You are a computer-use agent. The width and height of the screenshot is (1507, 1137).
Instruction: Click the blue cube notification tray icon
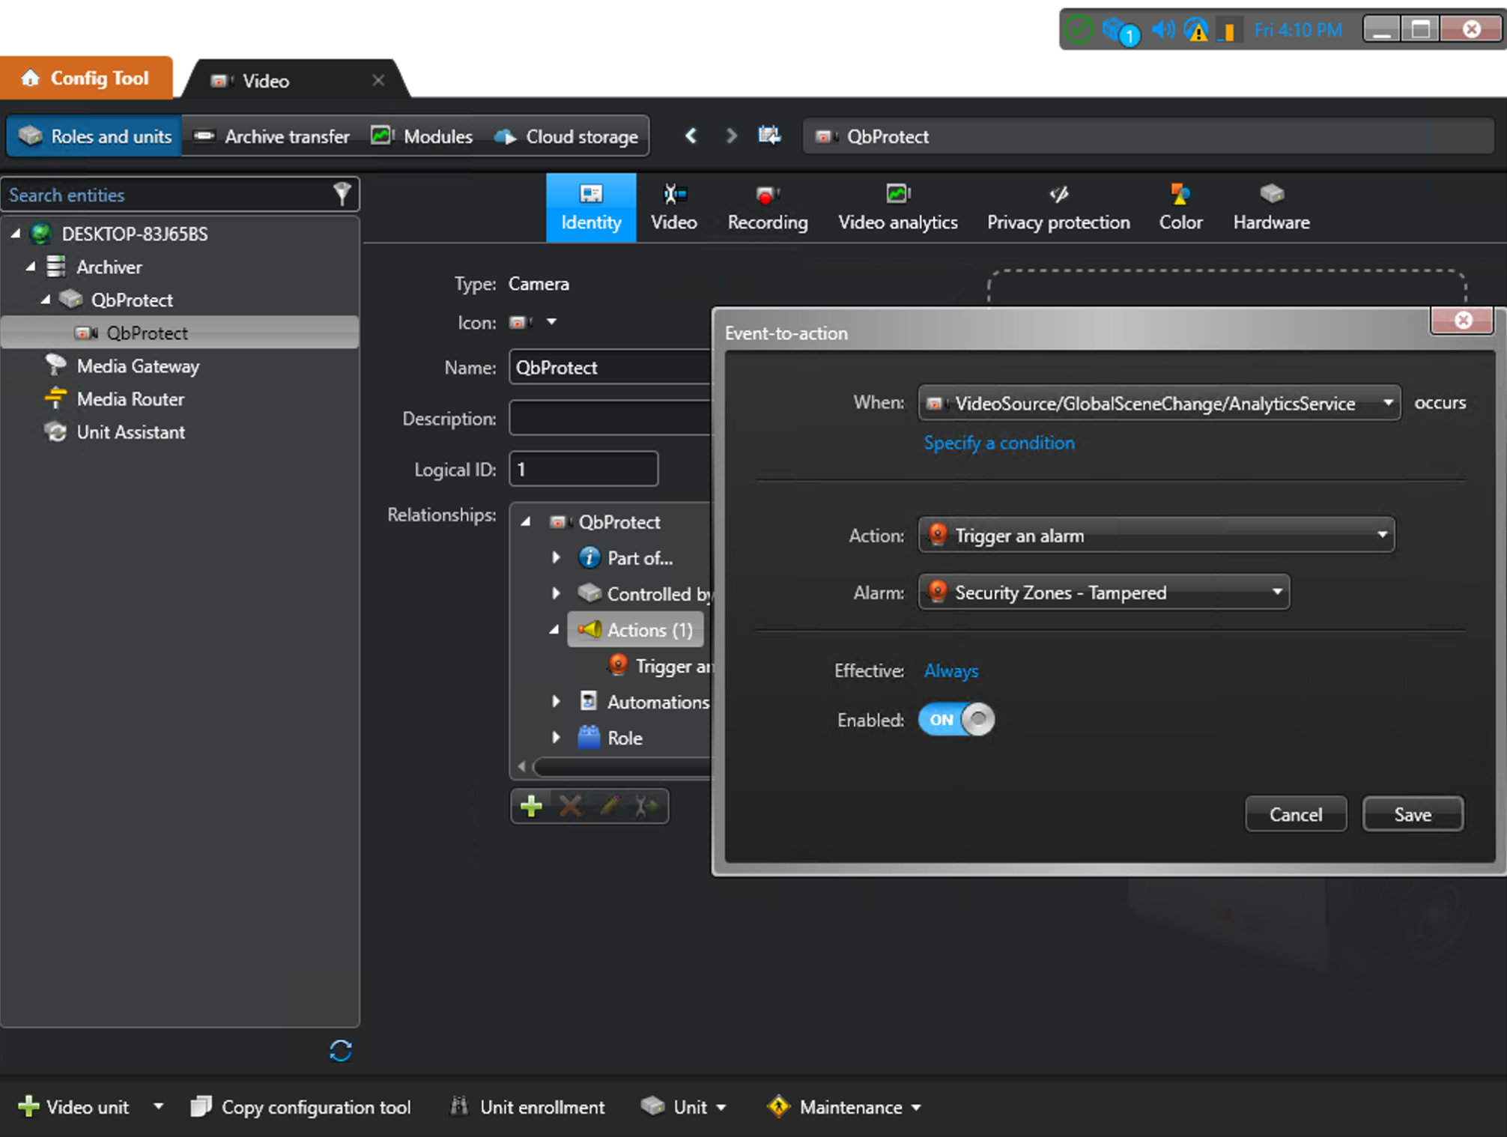[x=1121, y=31]
